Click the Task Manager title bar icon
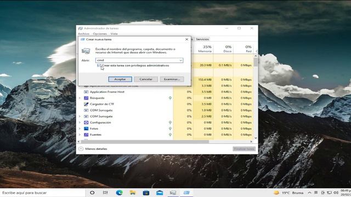The width and height of the screenshot is (351, 197). (x=81, y=28)
